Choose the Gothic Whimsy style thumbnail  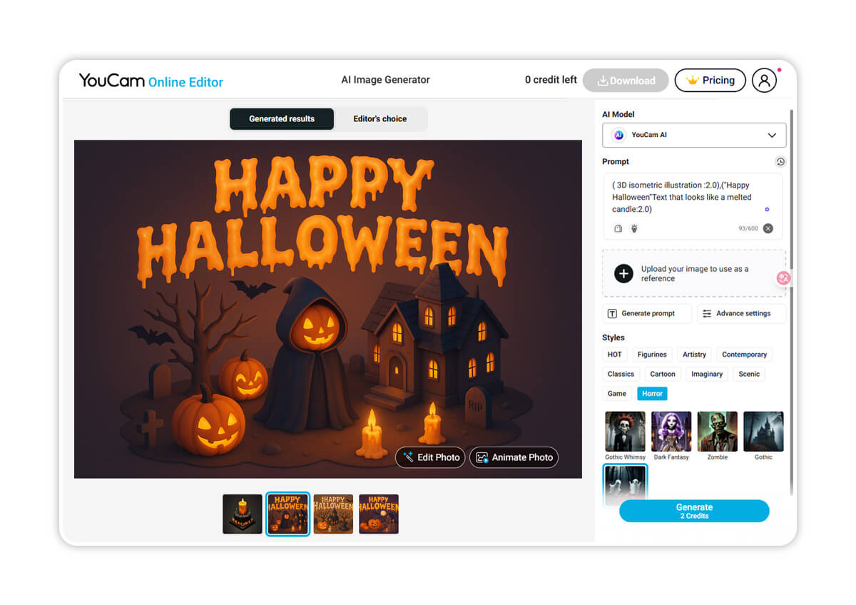pyautogui.click(x=625, y=432)
